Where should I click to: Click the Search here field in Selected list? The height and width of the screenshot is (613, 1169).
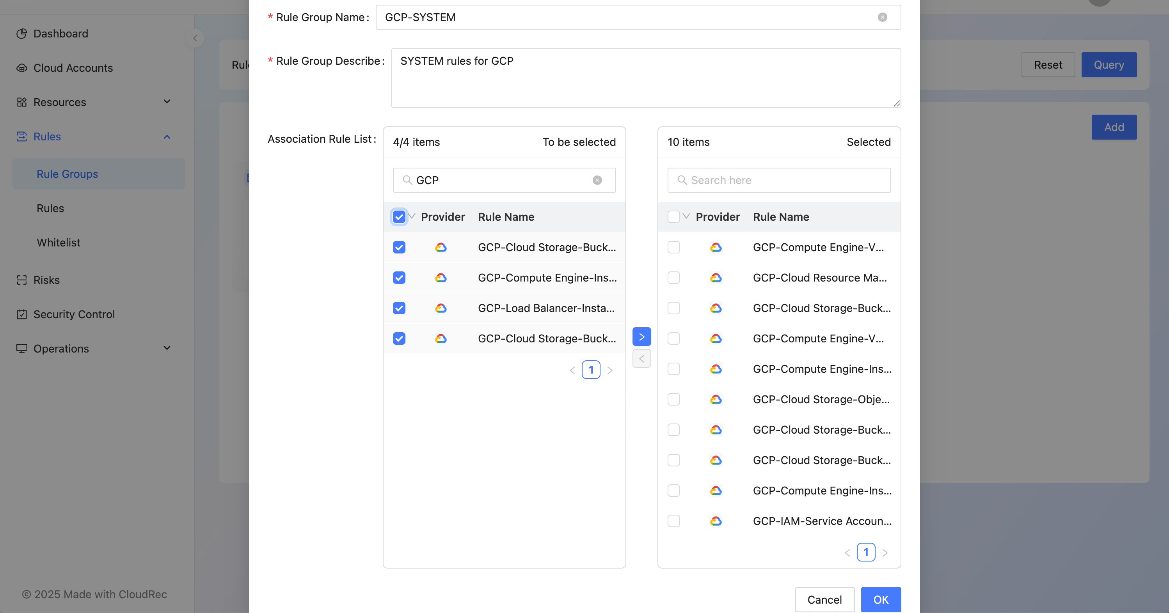779,180
